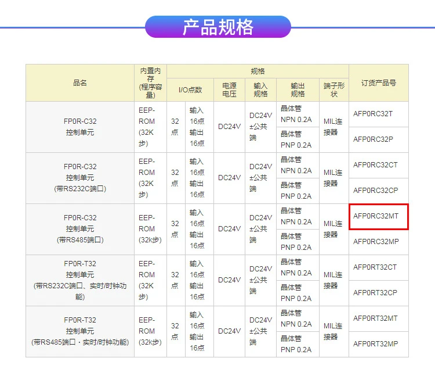Viewport: 435px width, 383px height.
Task: Select 晶体管 NPN 0.2A beside AFP0RC32CT
Action: [296, 166]
